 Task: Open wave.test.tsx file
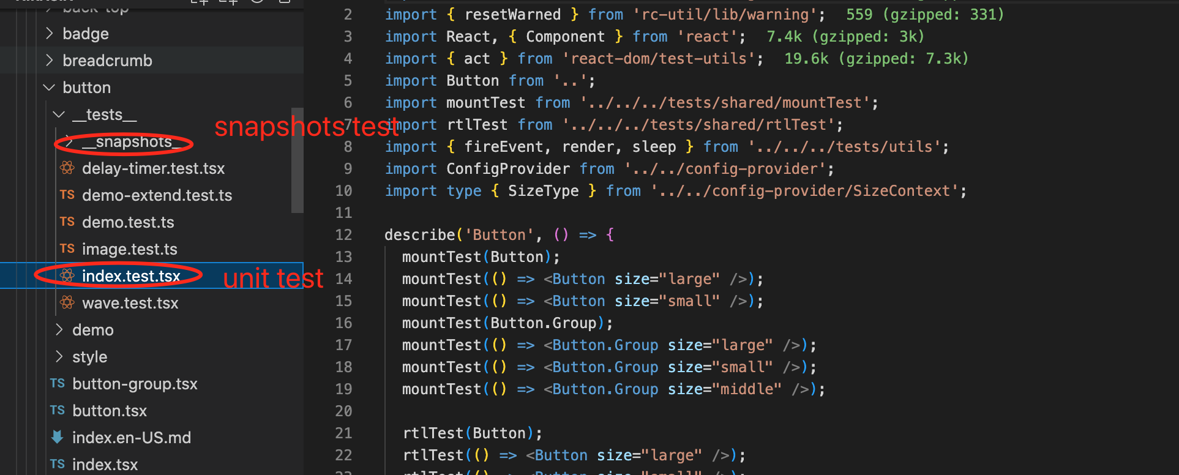pyautogui.click(x=130, y=303)
